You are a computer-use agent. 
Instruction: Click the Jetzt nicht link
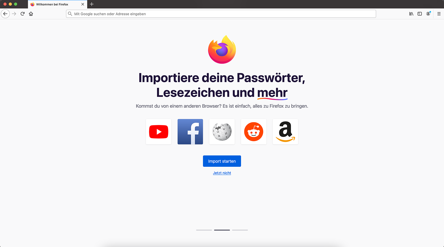click(222, 173)
